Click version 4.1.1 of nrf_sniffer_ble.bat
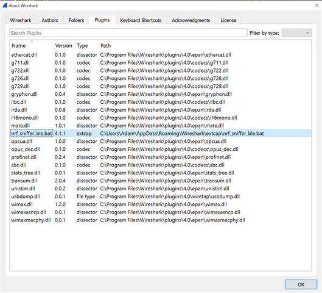Image resolution: width=322 pixels, height=293 pixels. [x=60, y=134]
